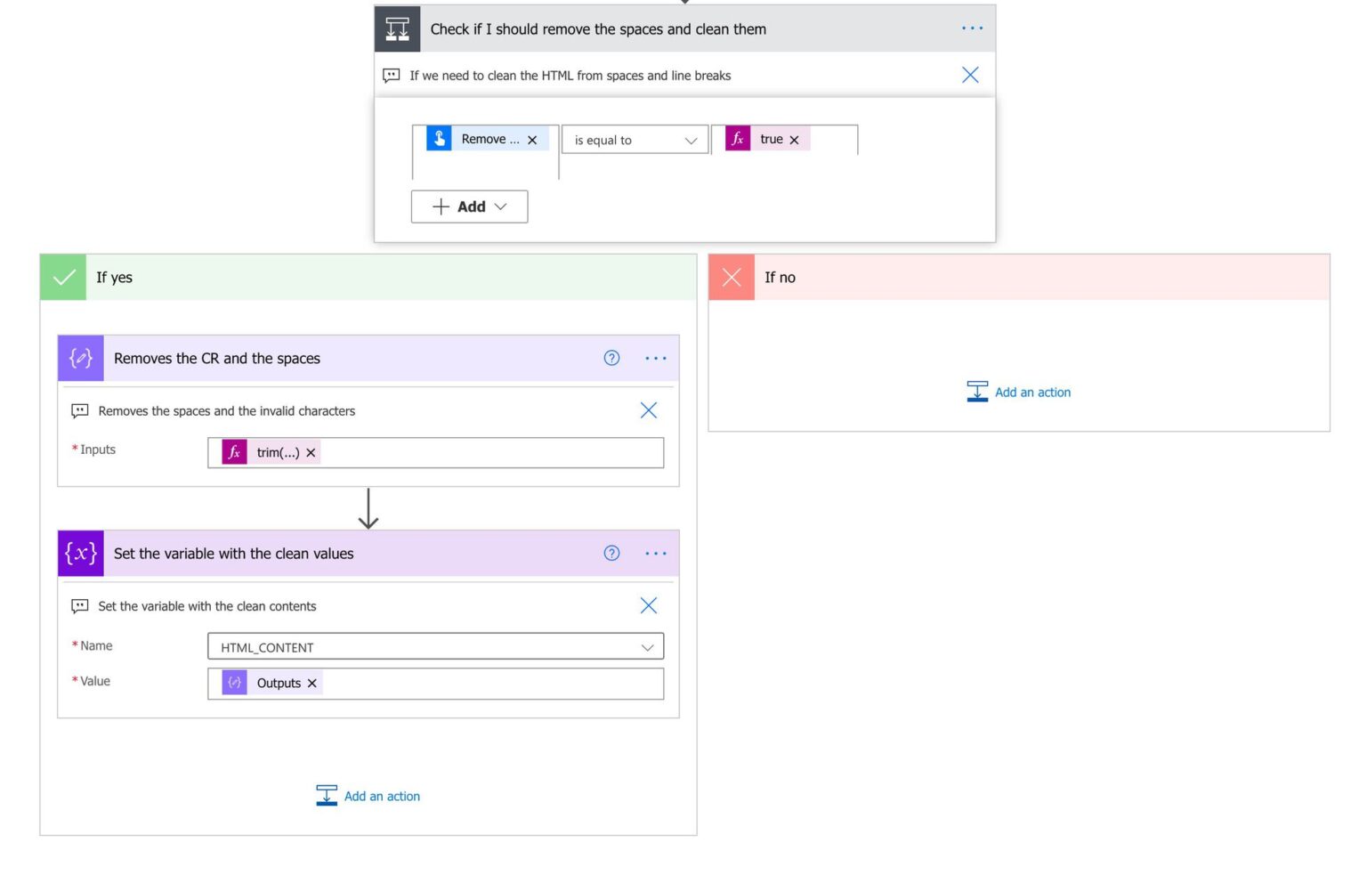Viewport: 1367px width, 891px height.
Task: Click the Outputs token icon in the Value field
Action: [x=234, y=683]
